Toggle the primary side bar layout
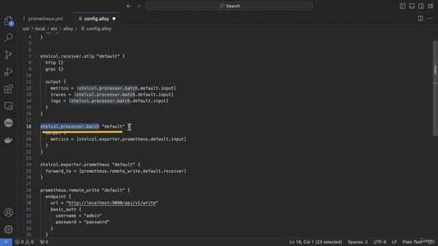This screenshot has width=438, height=246. (x=402, y=6)
